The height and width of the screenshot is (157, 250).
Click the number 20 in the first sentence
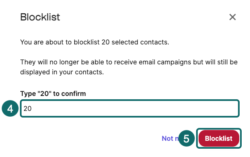106,42
